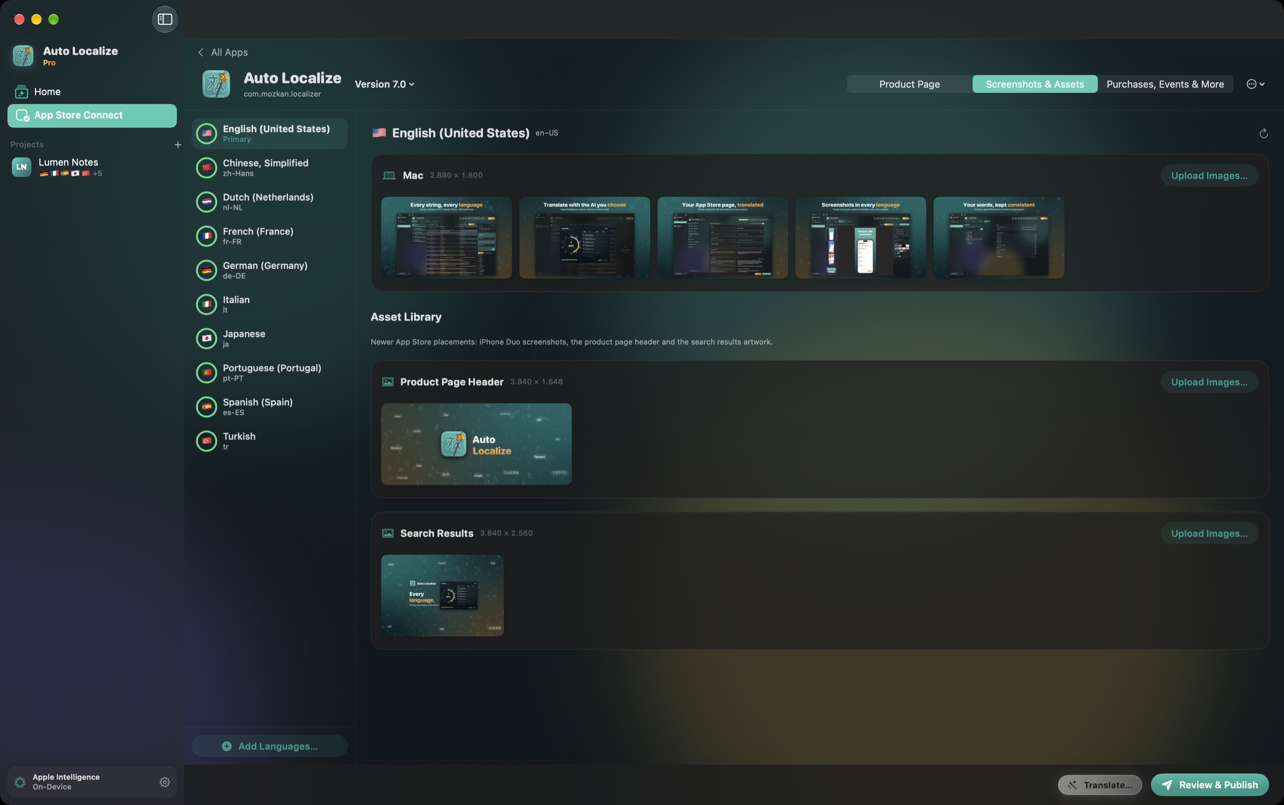Open 'Your App Store page, translated' screenshot
1284x805 pixels.
click(x=722, y=237)
